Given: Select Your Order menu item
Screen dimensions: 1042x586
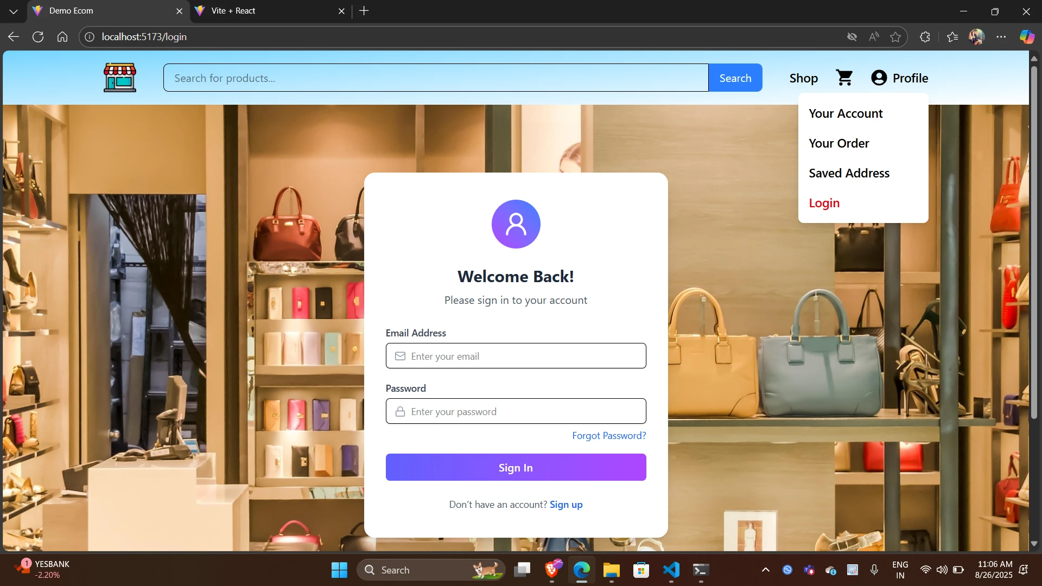Looking at the screenshot, I should [839, 143].
